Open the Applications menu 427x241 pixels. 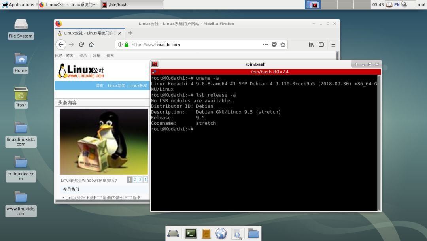(18, 5)
